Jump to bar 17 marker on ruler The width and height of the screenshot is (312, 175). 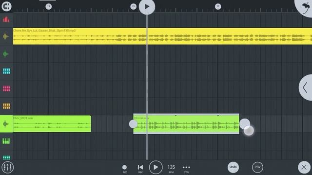(218, 6)
